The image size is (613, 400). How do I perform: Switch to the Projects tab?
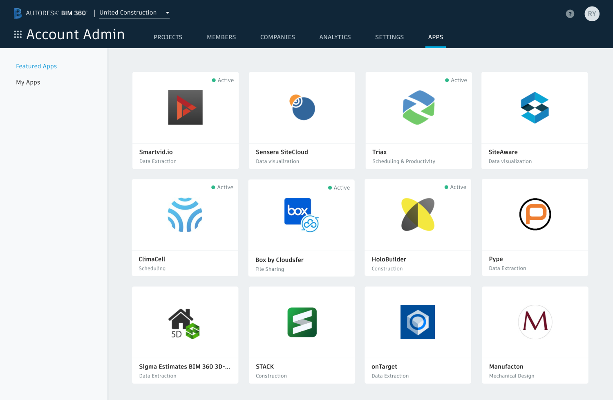tap(168, 37)
